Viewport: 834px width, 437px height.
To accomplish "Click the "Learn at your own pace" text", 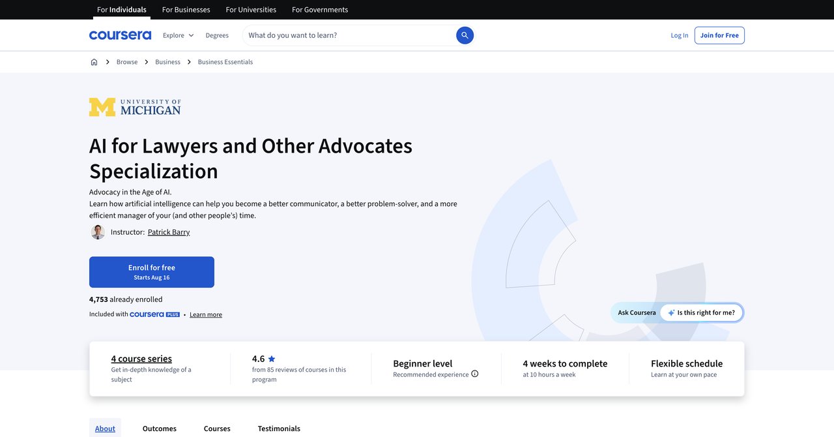I will pos(684,374).
